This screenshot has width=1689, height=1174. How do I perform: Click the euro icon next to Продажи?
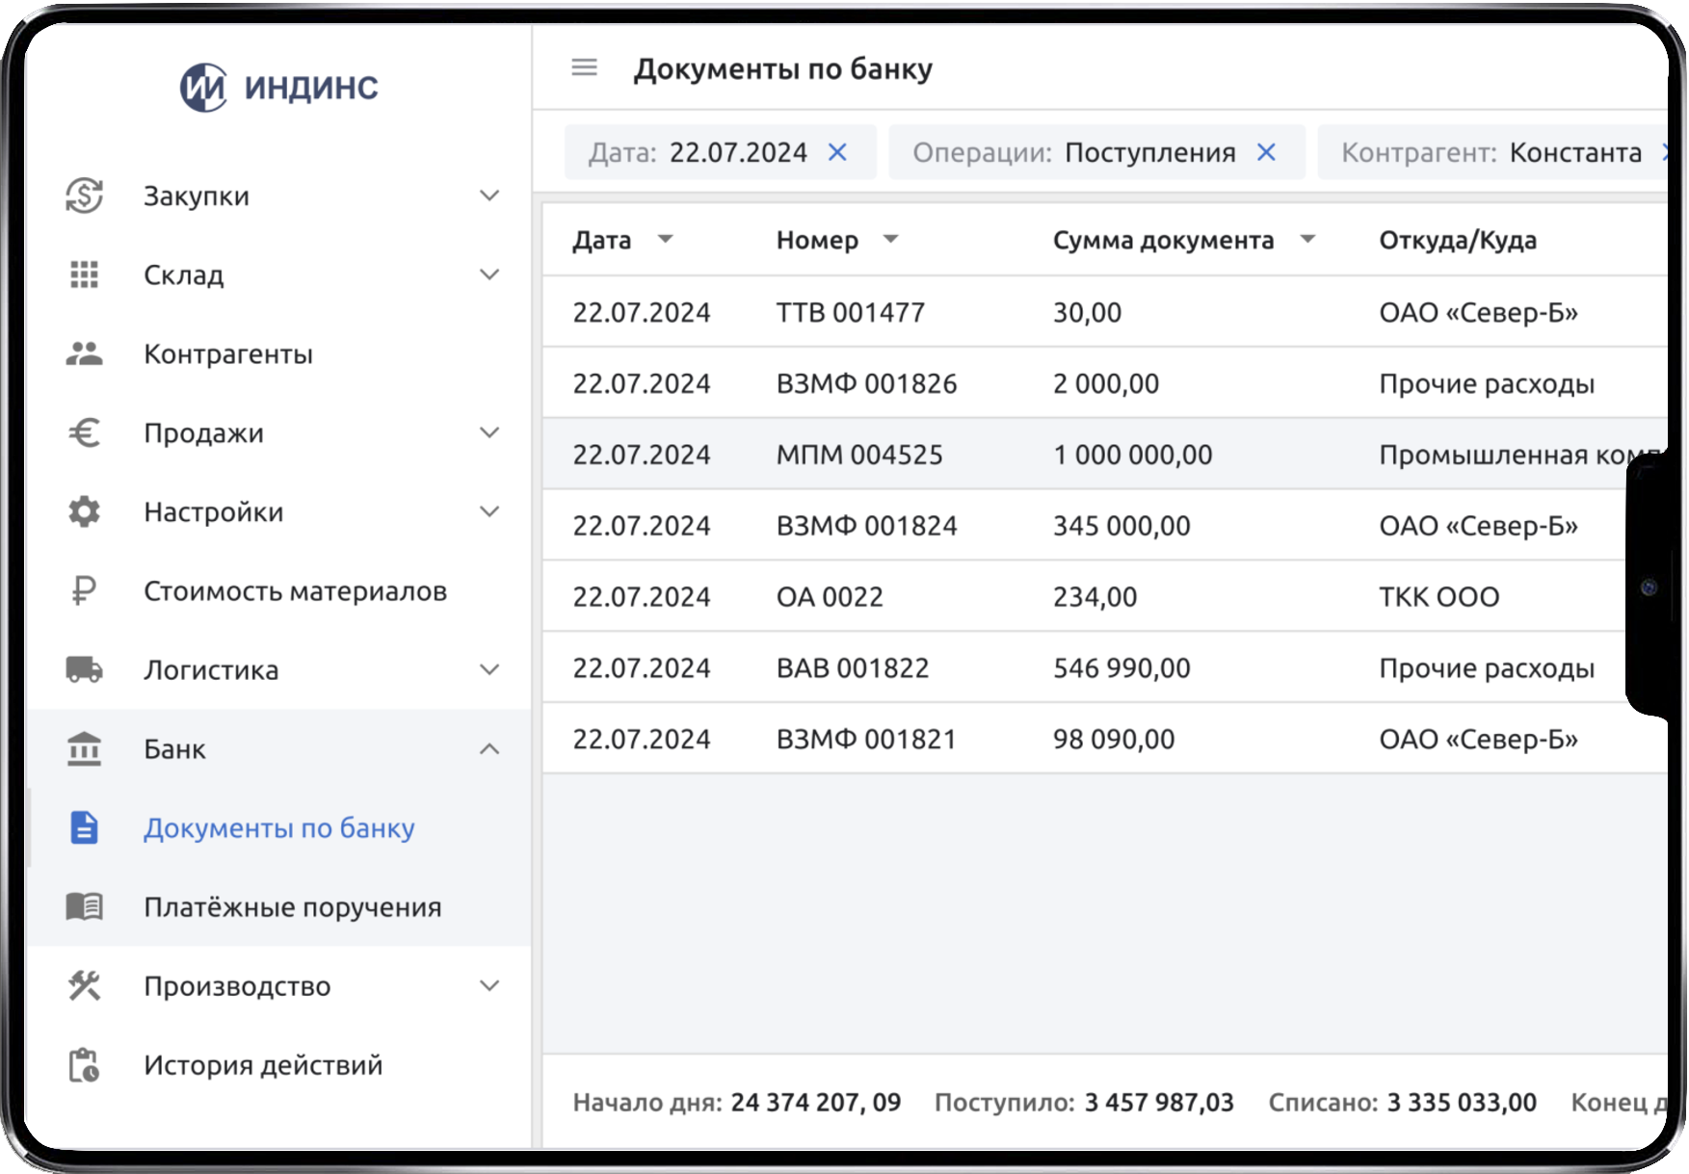(x=84, y=432)
